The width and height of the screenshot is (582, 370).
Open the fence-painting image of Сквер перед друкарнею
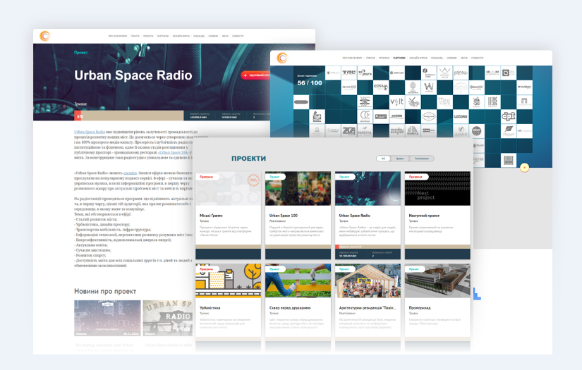coord(298,280)
